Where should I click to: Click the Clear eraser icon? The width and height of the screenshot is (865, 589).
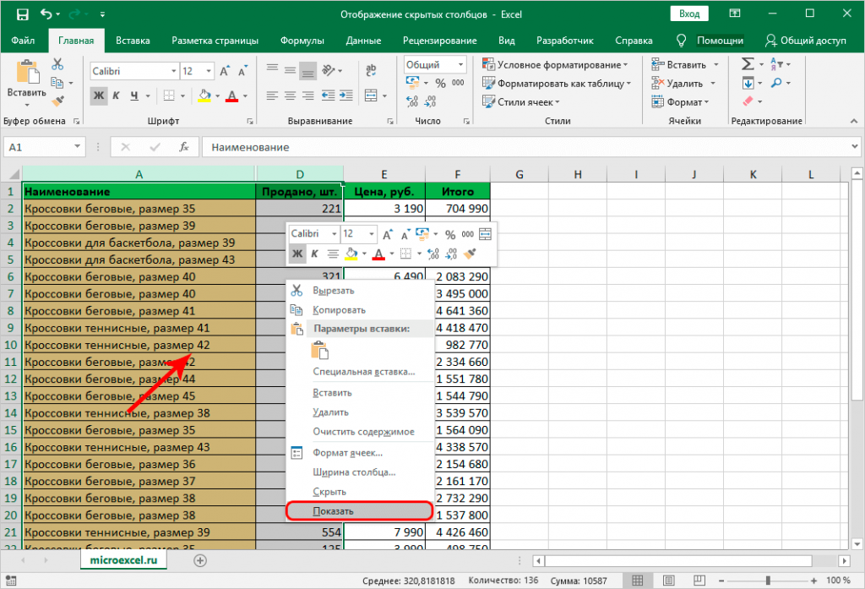748,101
